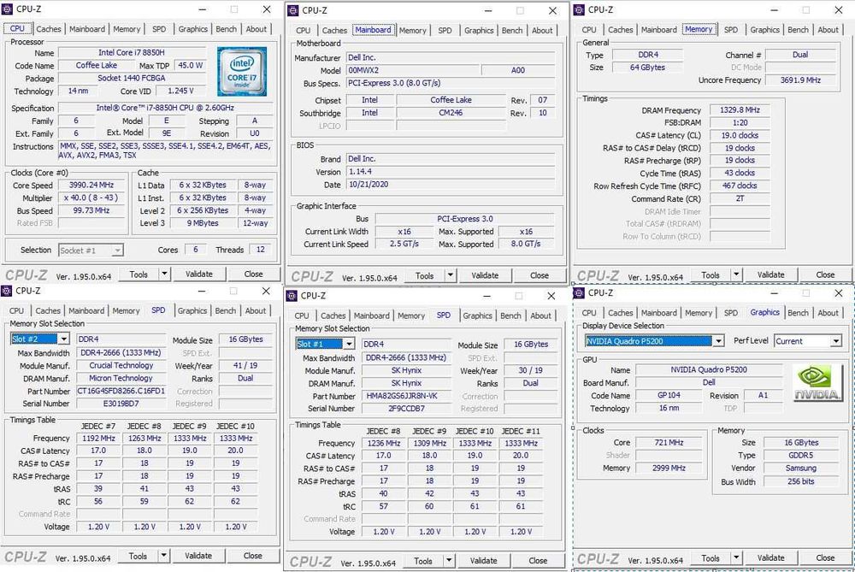Click Week/Year 30 / 19 value
The image size is (855, 572).
pos(530,370)
